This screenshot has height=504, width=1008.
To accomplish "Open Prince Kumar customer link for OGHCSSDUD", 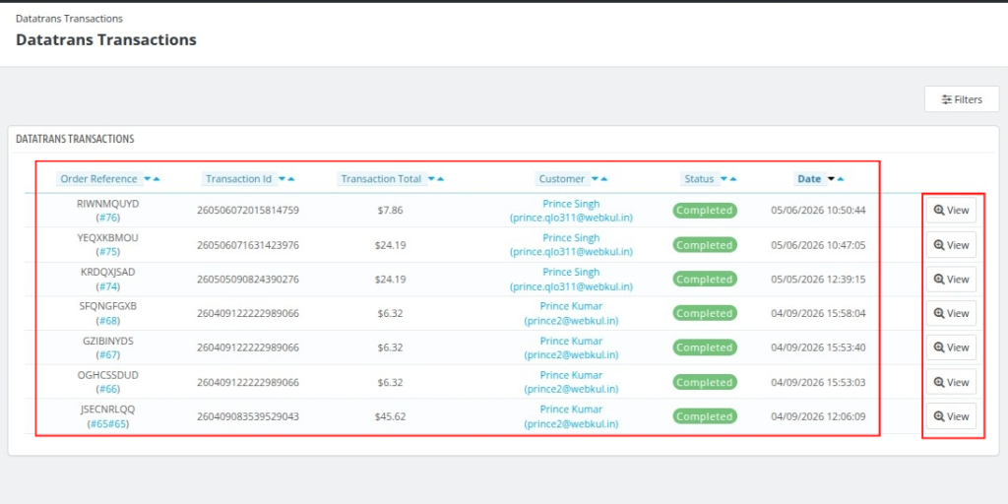I will pos(571,382).
